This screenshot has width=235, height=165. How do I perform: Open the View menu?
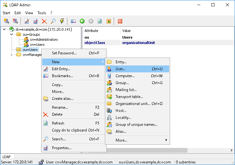(x=29, y=13)
